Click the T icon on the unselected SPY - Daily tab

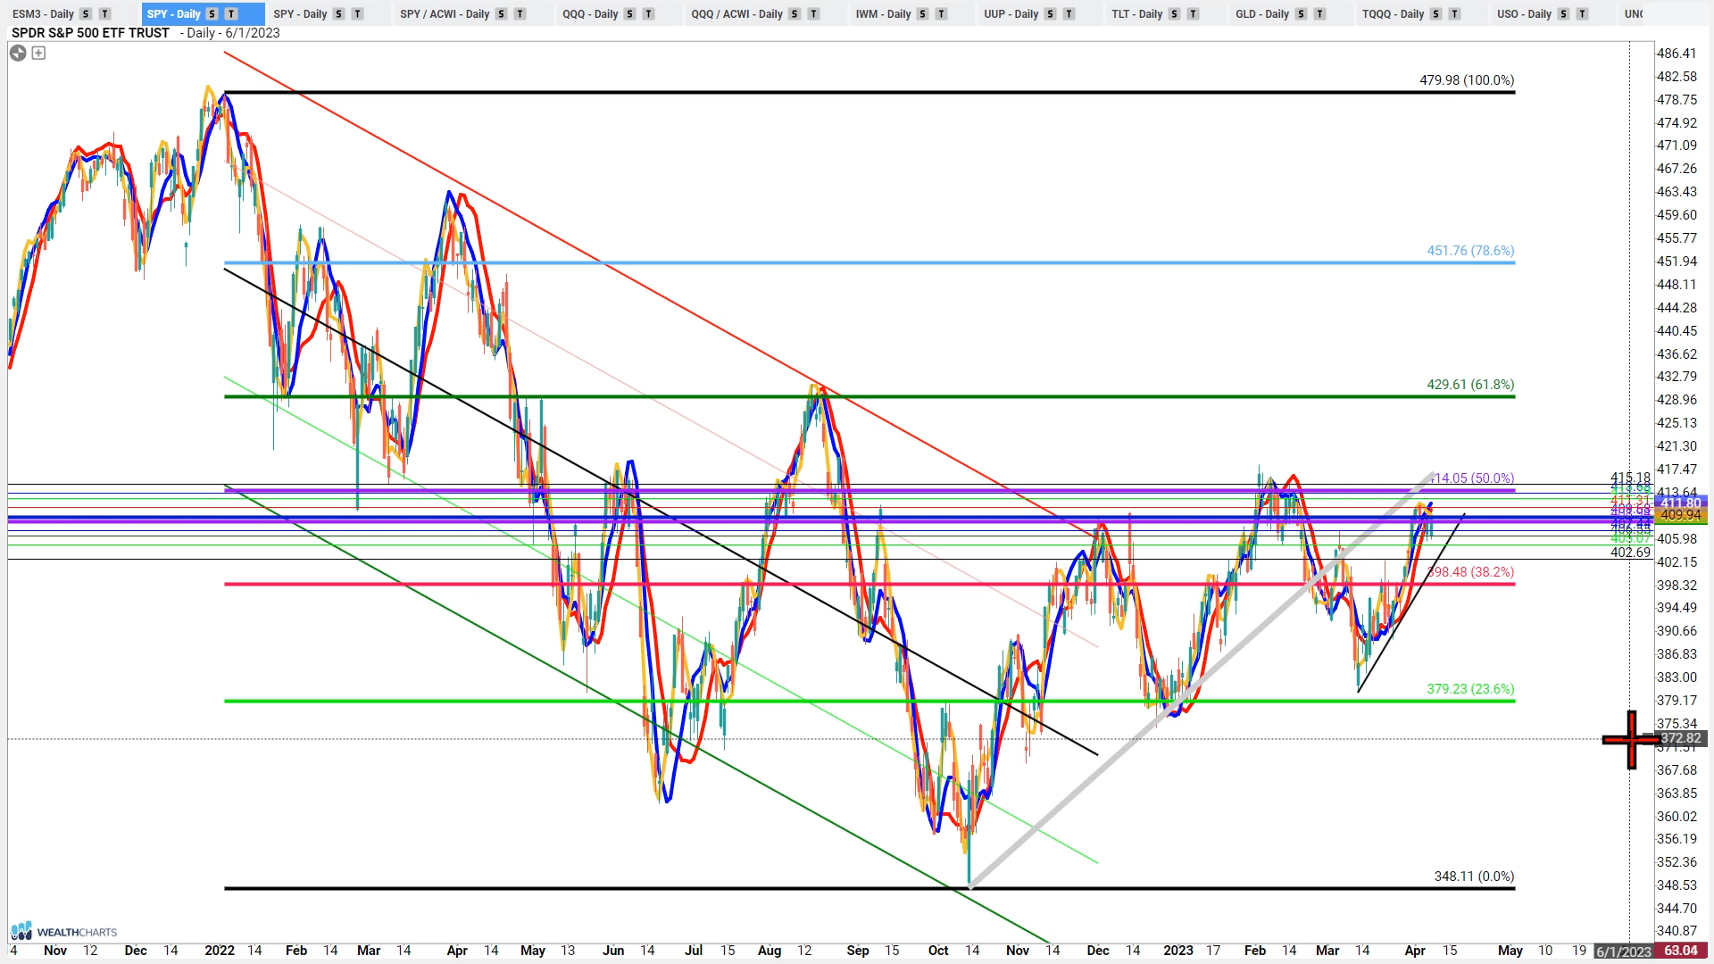tap(357, 14)
